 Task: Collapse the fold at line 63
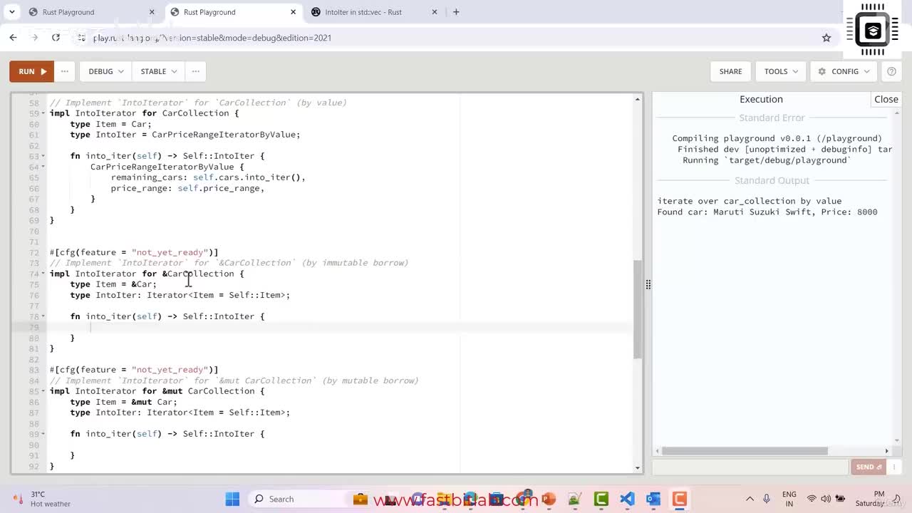(x=43, y=156)
